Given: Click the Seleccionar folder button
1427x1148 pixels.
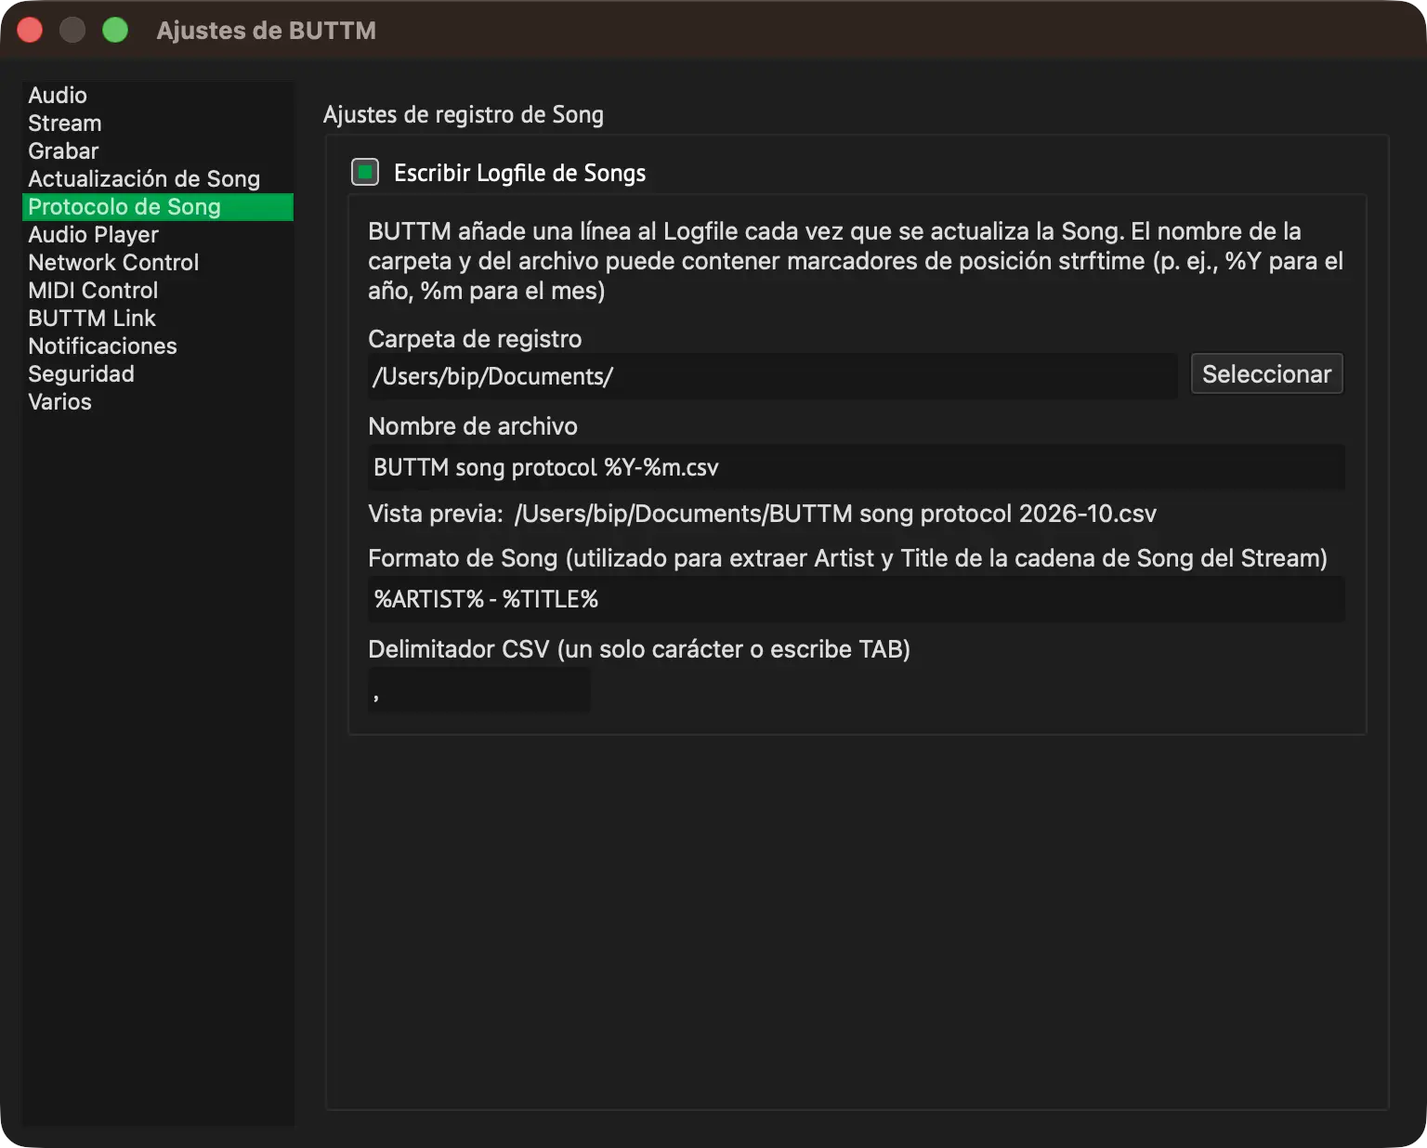Looking at the screenshot, I should 1267,374.
